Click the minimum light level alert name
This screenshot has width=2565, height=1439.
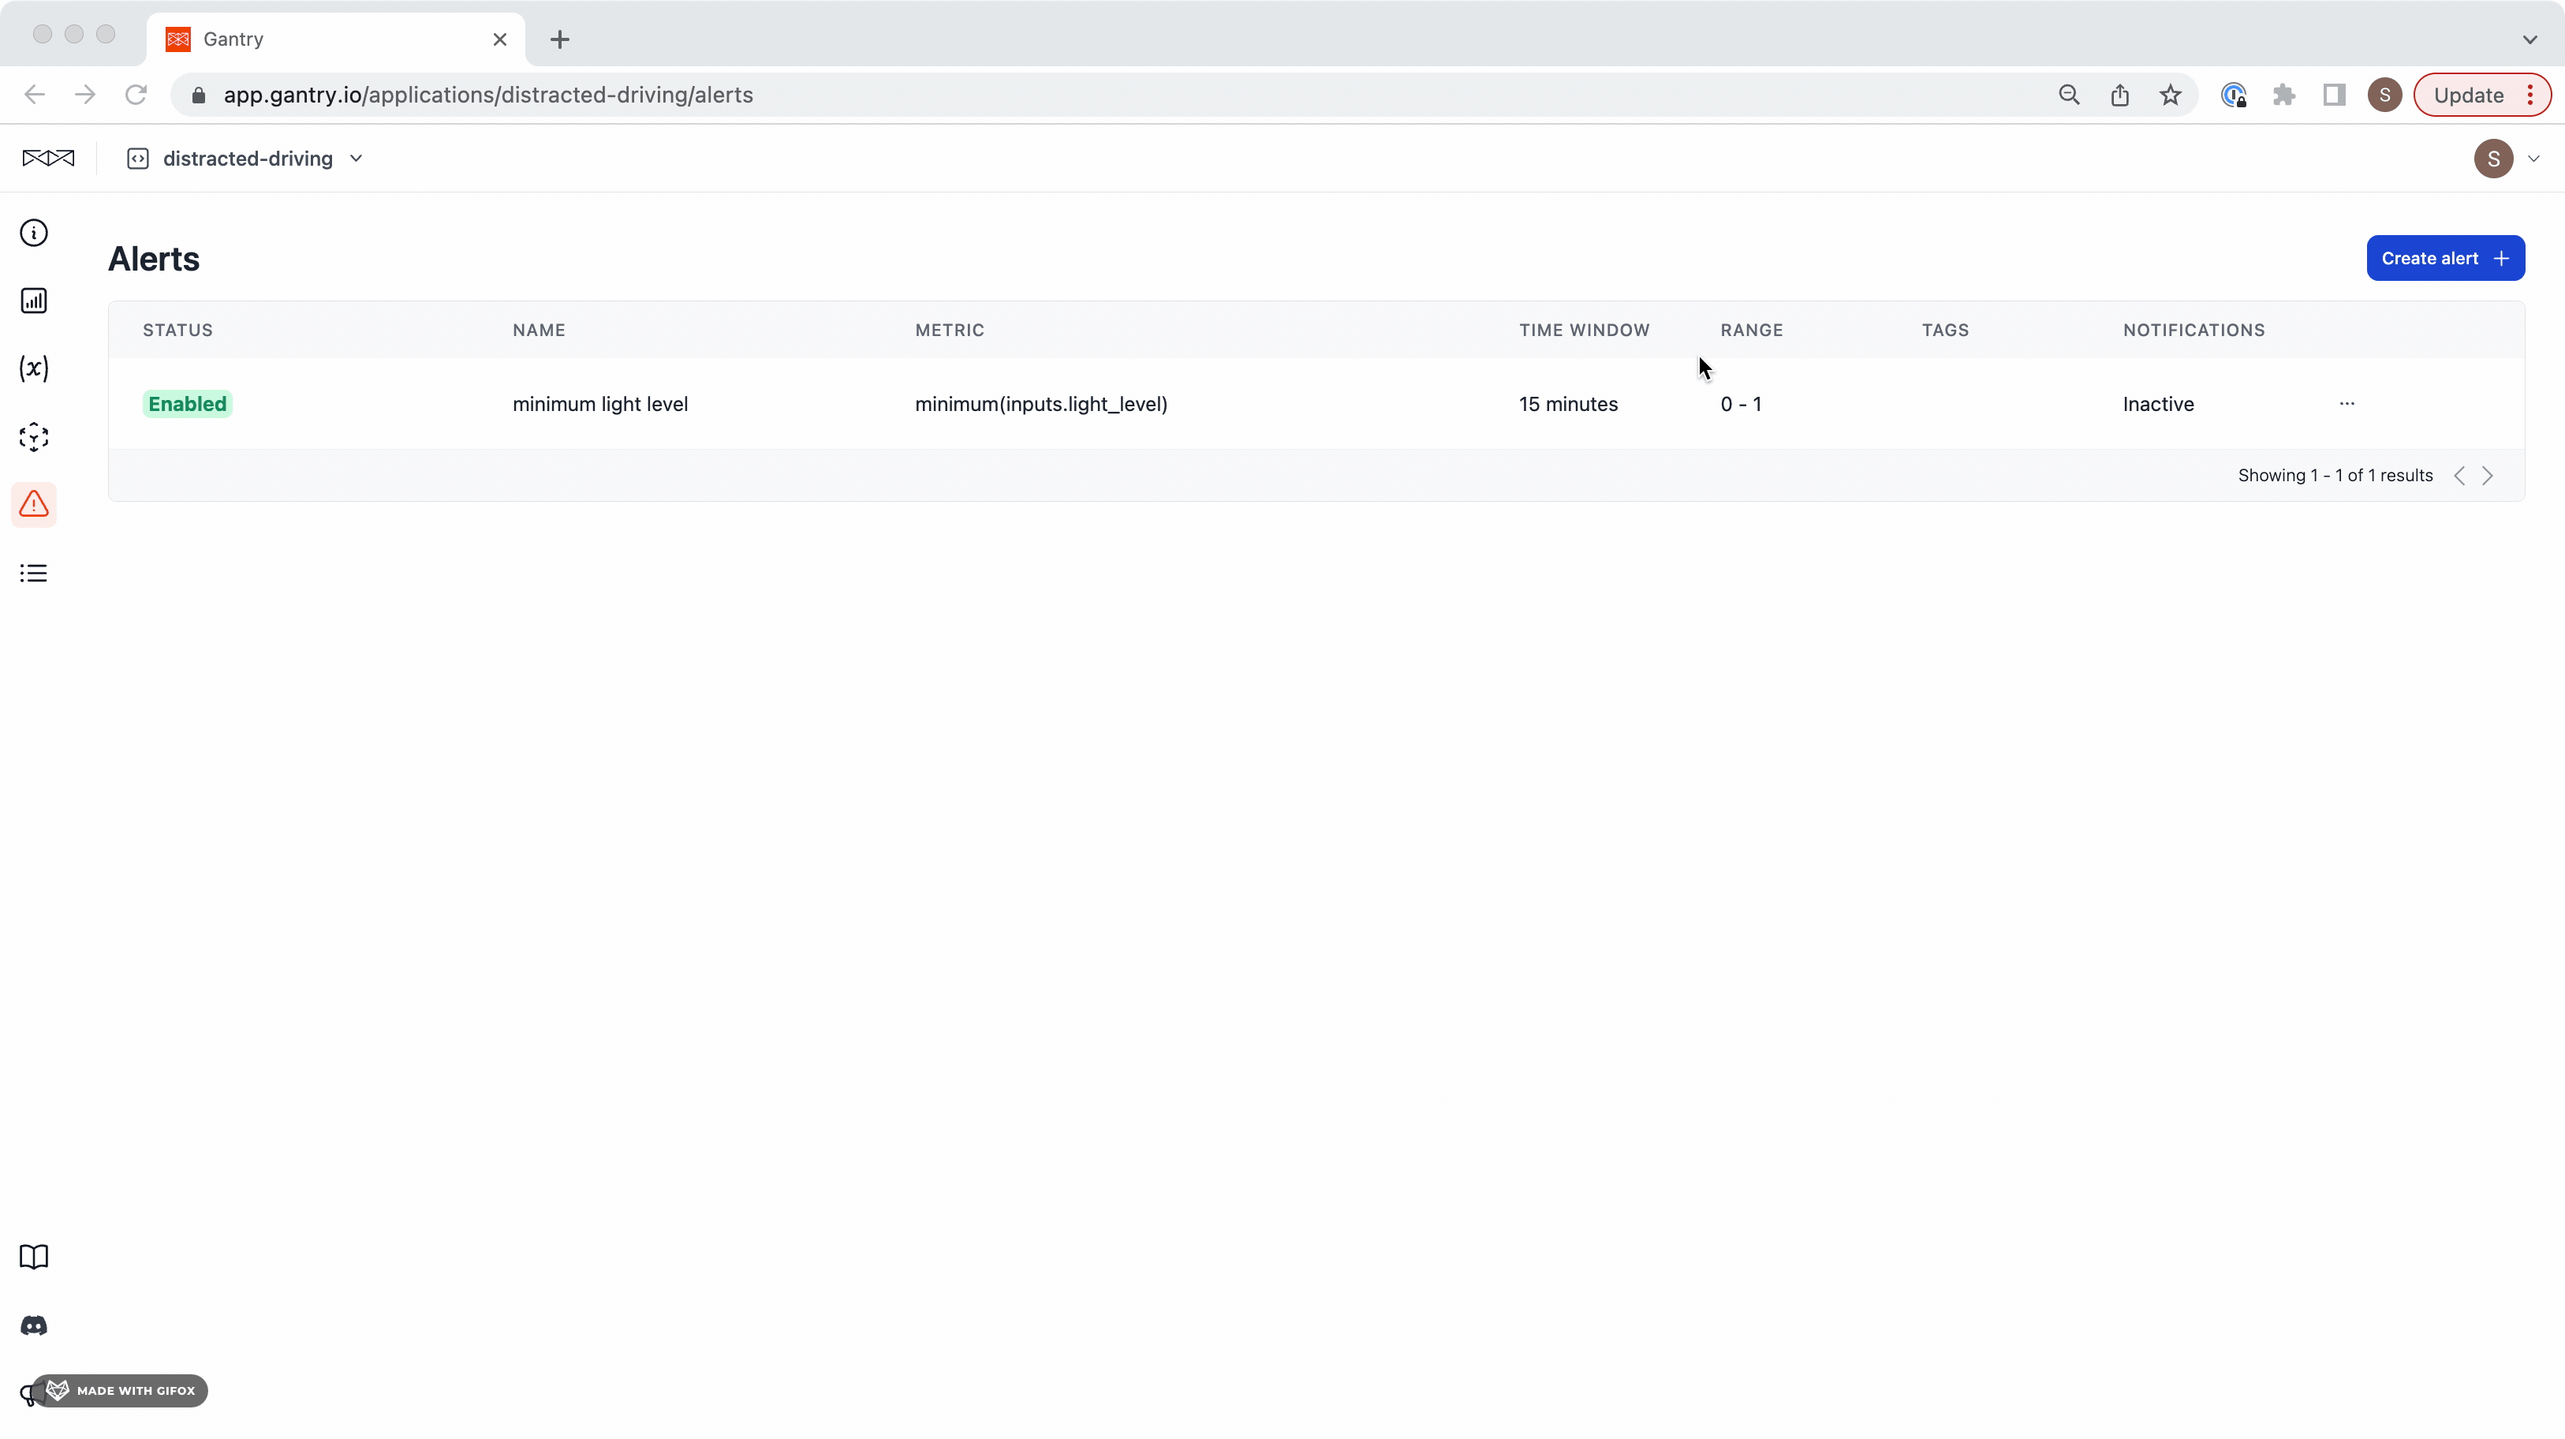[600, 404]
